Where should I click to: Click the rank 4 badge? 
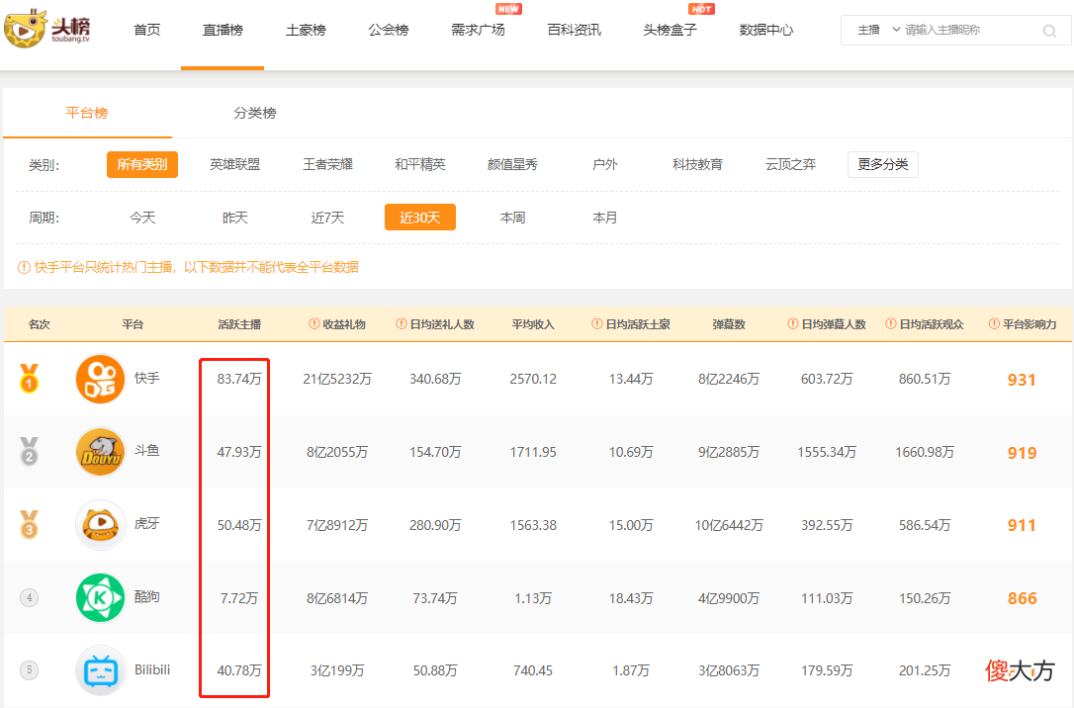tap(29, 598)
